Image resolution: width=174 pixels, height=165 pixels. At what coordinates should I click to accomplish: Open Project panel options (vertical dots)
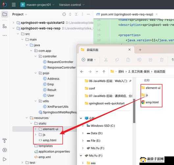(82, 14)
